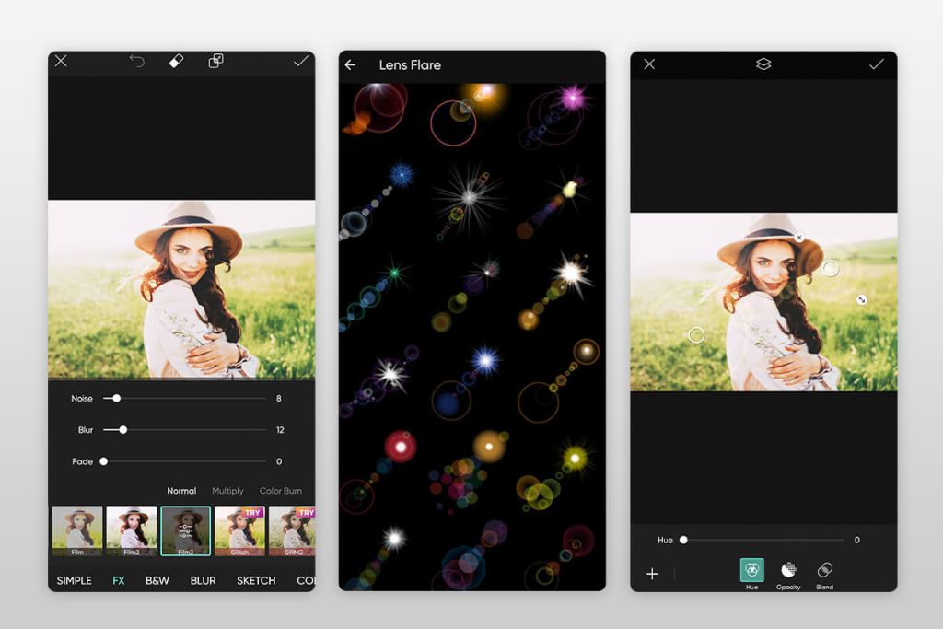
Task: Confirm edits with the checkmark button
Action: click(301, 61)
